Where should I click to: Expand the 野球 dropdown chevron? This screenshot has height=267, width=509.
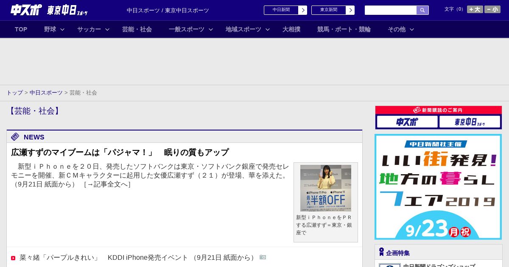coord(62,29)
